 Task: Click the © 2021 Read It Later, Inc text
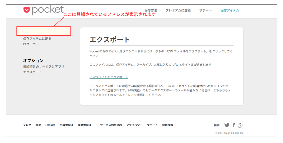click(229, 133)
